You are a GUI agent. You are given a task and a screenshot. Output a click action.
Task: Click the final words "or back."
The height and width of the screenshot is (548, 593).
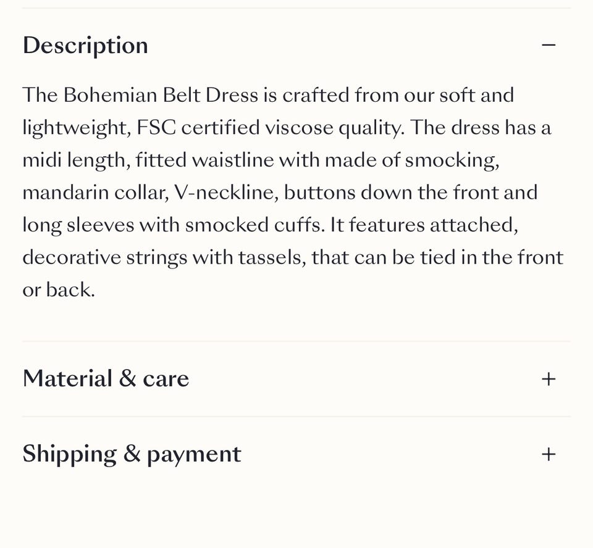pyautogui.click(x=59, y=289)
